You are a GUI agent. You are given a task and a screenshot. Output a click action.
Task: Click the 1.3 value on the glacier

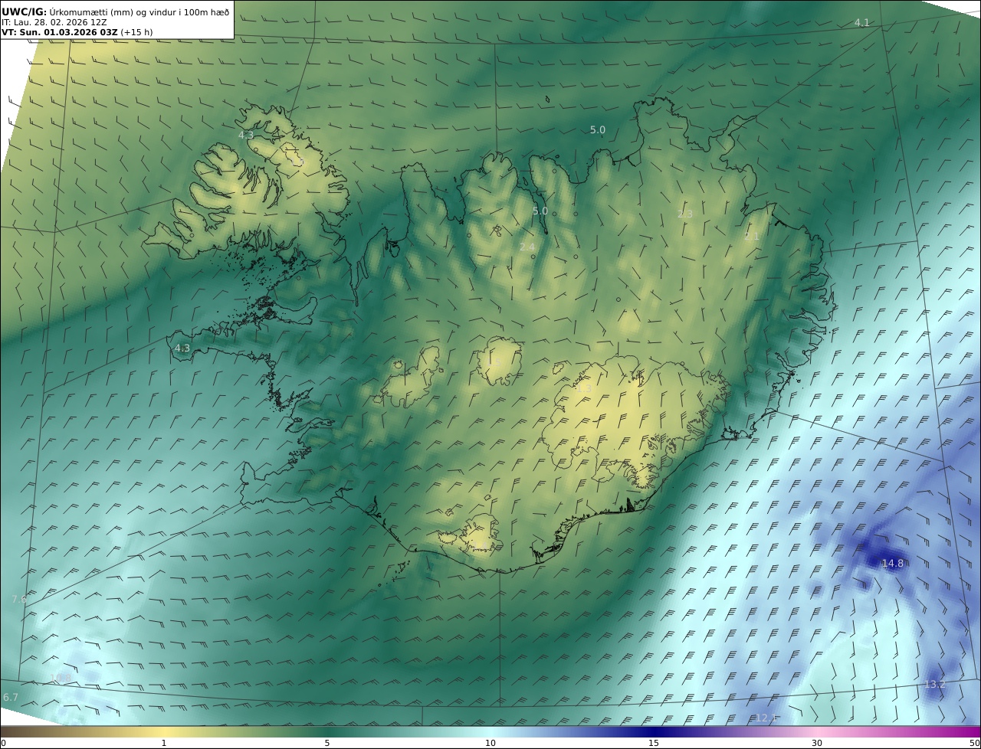click(583, 388)
